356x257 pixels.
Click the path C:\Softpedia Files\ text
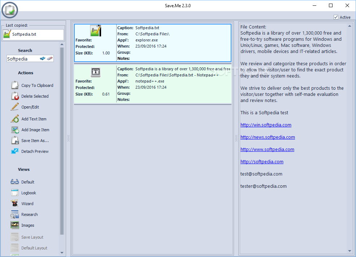[152, 34]
